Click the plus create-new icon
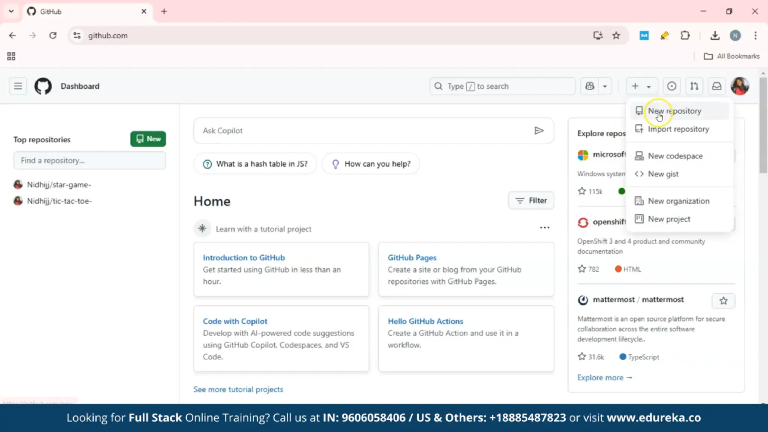 pos(635,86)
